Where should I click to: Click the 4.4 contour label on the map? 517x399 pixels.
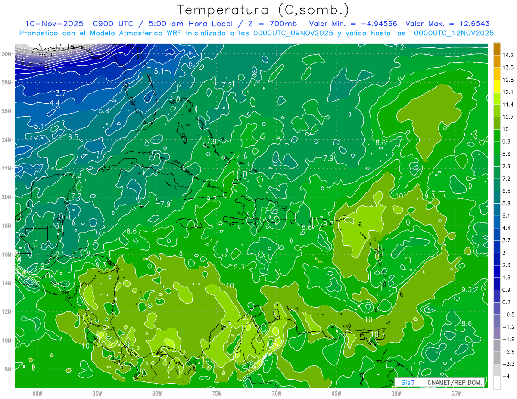click(x=55, y=103)
